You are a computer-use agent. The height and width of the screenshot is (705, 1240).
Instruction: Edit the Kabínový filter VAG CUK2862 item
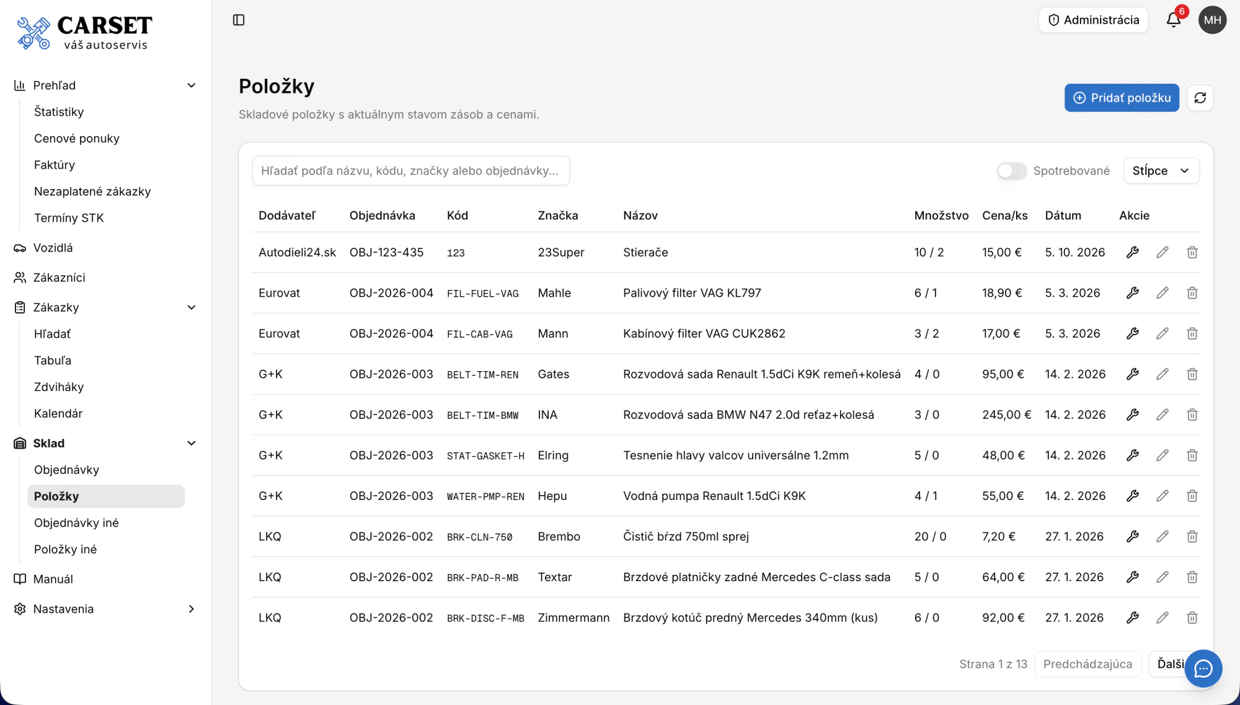tap(1162, 333)
